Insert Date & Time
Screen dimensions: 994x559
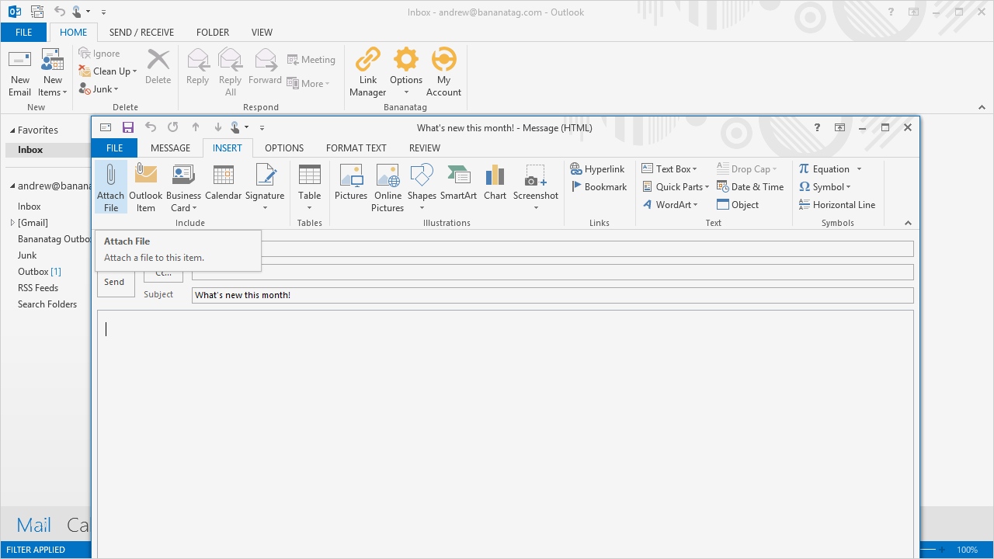click(750, 187)
